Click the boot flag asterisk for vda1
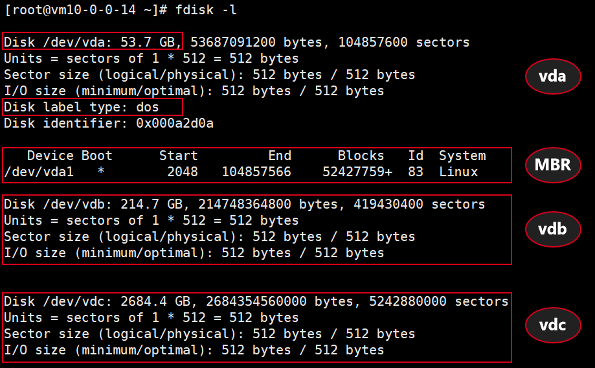 pos(101,171)
